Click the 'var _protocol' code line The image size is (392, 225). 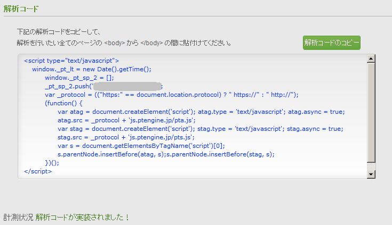[x=172, y=95]
